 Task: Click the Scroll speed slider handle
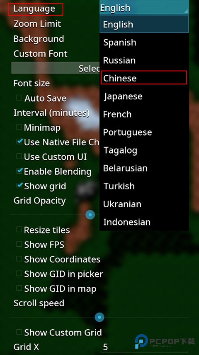(99, 317)
